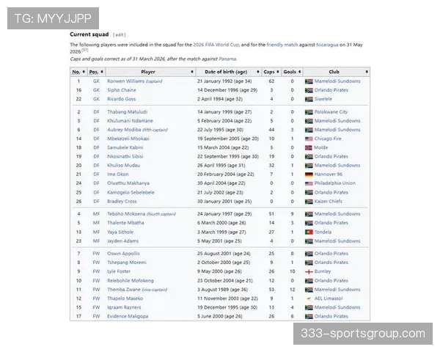Click GK position link in Sipho Chaine's row
The width and height of the screenshot is (440, 352).
coord(96,90)
